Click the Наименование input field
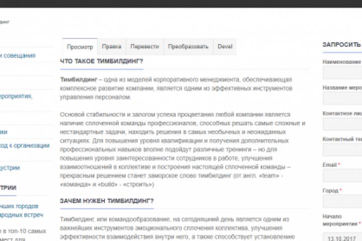This screenshot has height=241, width=362. [x=342, y=73]
